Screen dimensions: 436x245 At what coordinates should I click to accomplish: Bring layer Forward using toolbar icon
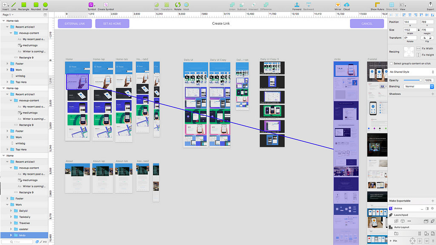(x=297, y=5)
